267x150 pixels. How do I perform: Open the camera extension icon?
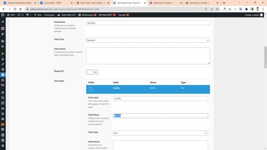[x=230, y=9]
